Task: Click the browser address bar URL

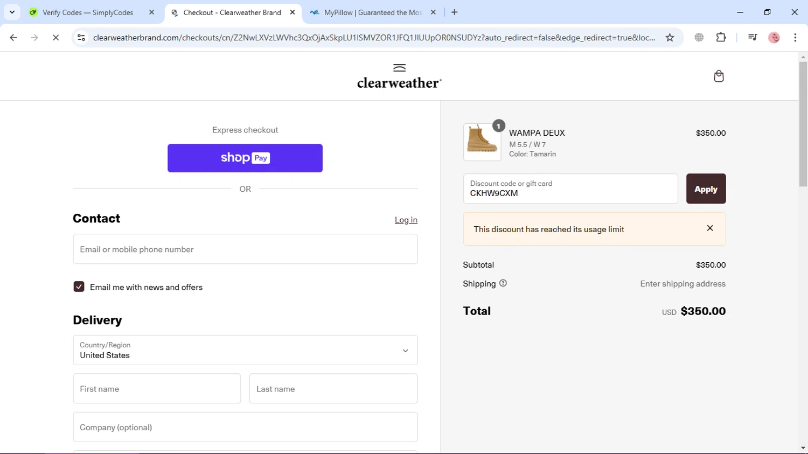Action: 374,37
